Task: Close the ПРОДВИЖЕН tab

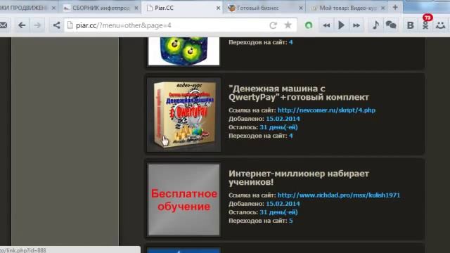Action: (x=53, y=8)
